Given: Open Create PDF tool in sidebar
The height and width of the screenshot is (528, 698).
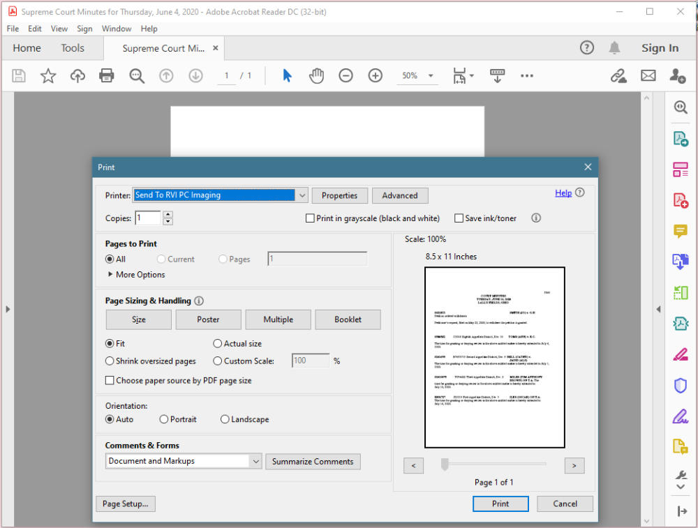Looking at the screenshot, I should 680,200.
